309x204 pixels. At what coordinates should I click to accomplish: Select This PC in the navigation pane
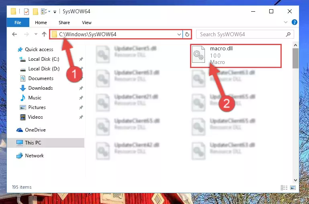coord(45,143)
